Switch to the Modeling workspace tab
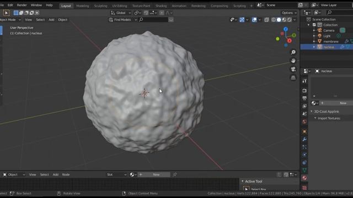This screenshot has width=353, height=198. click(x=83, y=6)
